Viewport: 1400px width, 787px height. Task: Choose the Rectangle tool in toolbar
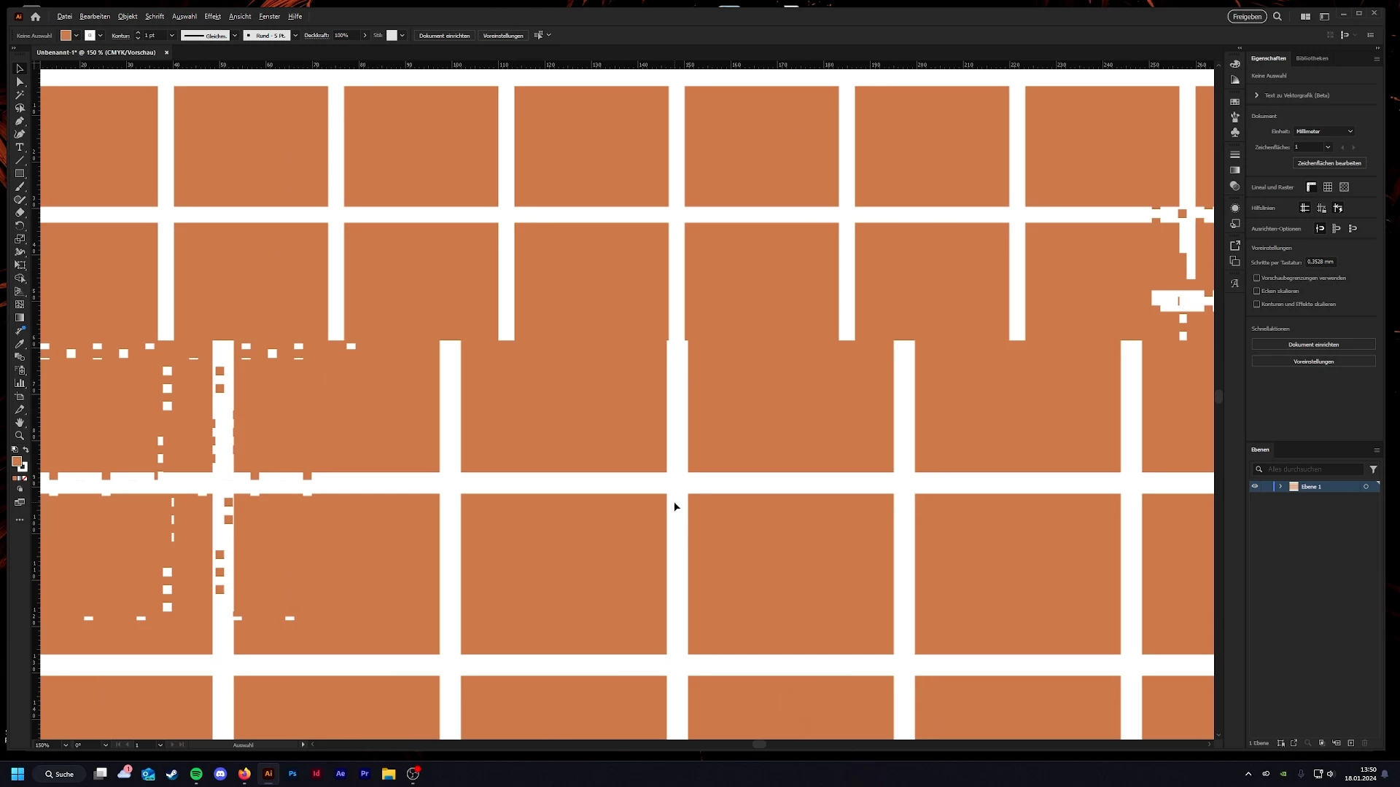[x=20, y=173]
